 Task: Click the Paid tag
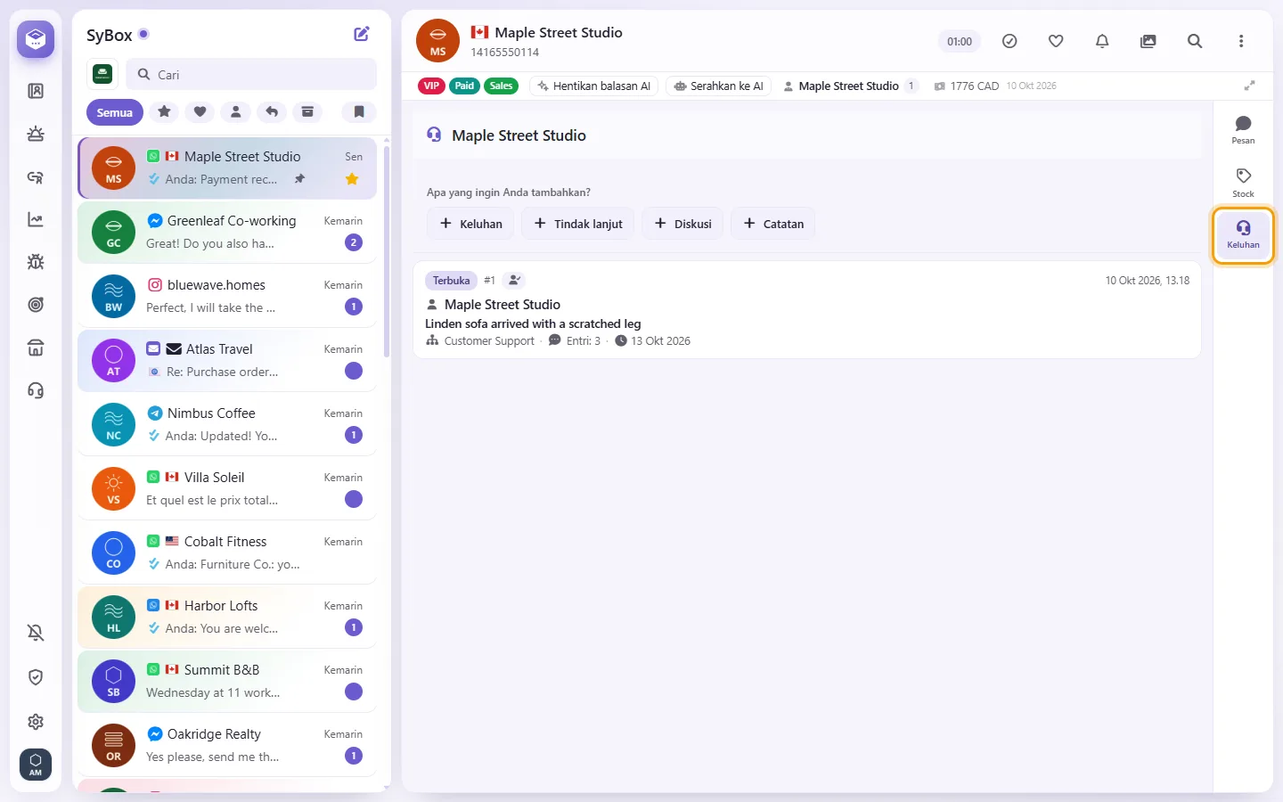pyautogui.click(x=464, y=86)
